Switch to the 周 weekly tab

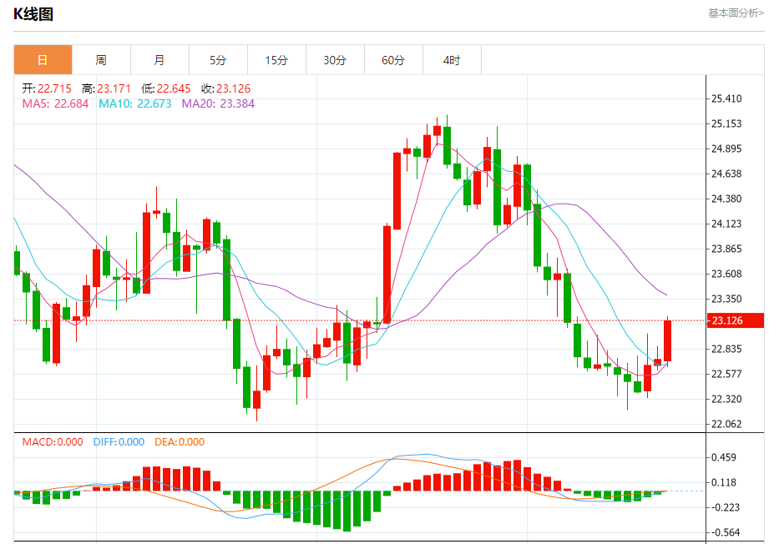(x=101, y=60)
